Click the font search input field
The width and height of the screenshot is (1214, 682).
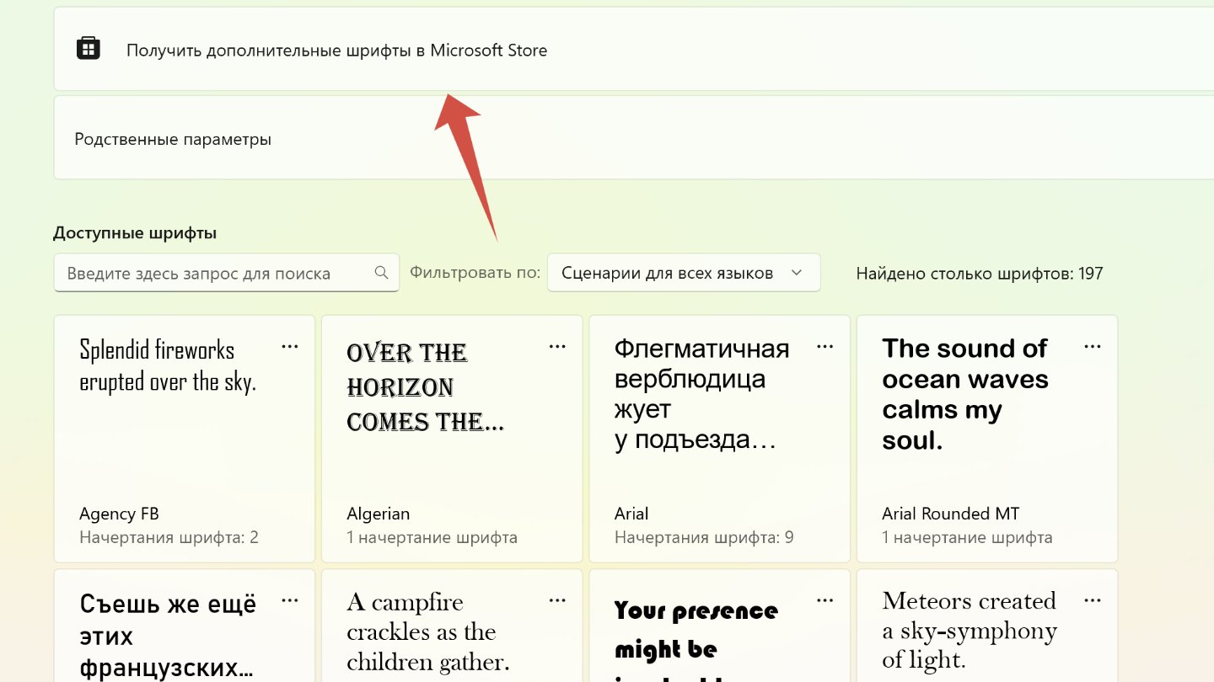pyautogui.click(x=226, y=273)
